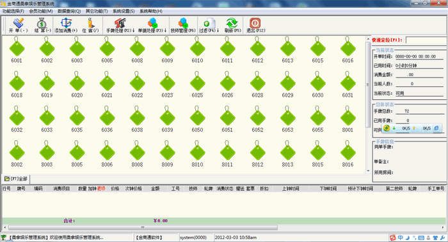Select the green hand tag 6001
Screen dimensions: 448x242
click(17, 50)
